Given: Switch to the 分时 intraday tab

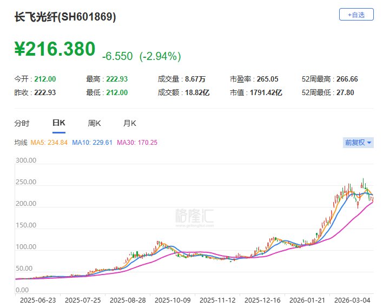Looking at the screenshot, I should point(22,123).
